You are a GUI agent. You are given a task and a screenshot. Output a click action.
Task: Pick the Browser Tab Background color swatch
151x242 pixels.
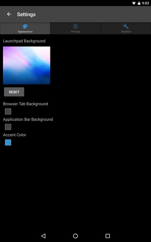8,111
